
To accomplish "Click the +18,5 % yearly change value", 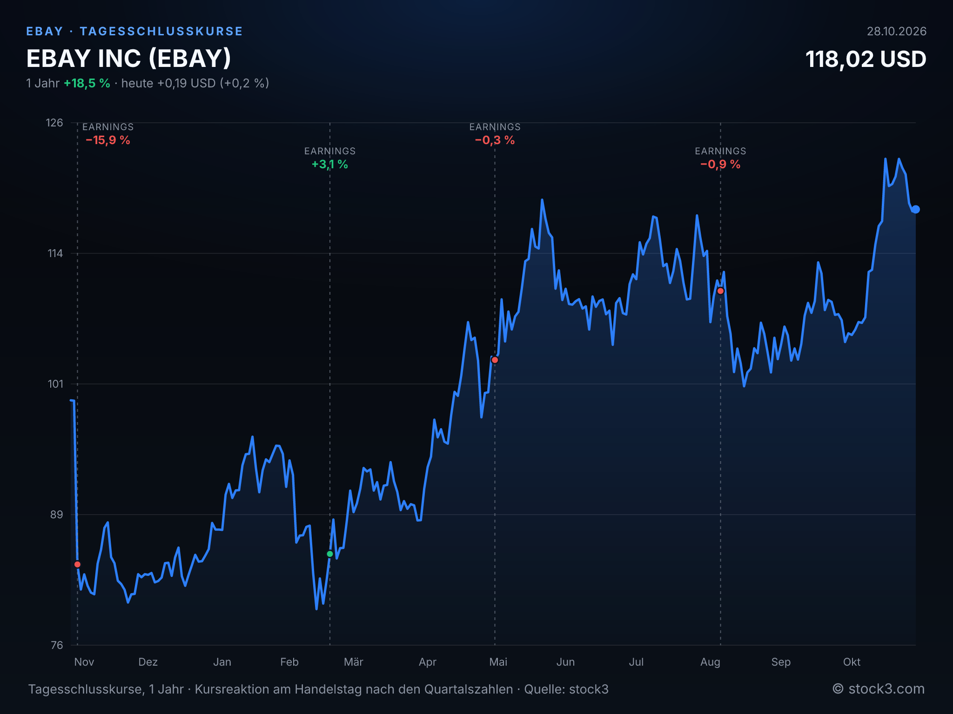I will [87, 83].
